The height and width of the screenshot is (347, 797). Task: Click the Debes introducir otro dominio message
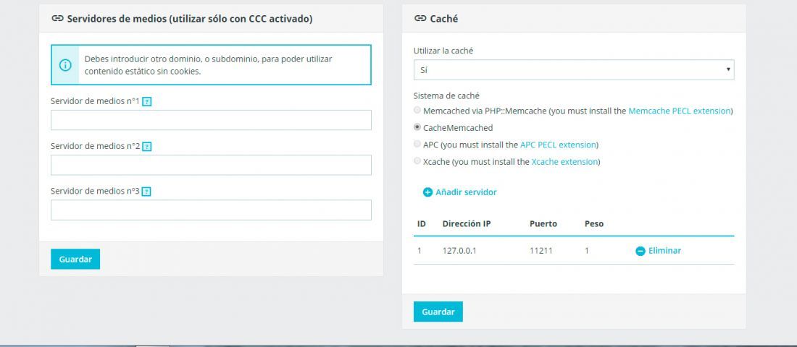[x=209, y=65]
